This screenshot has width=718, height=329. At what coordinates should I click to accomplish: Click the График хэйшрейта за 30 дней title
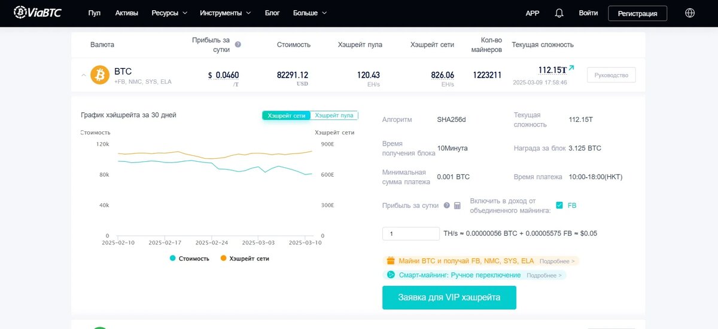(x=129, y=115)
